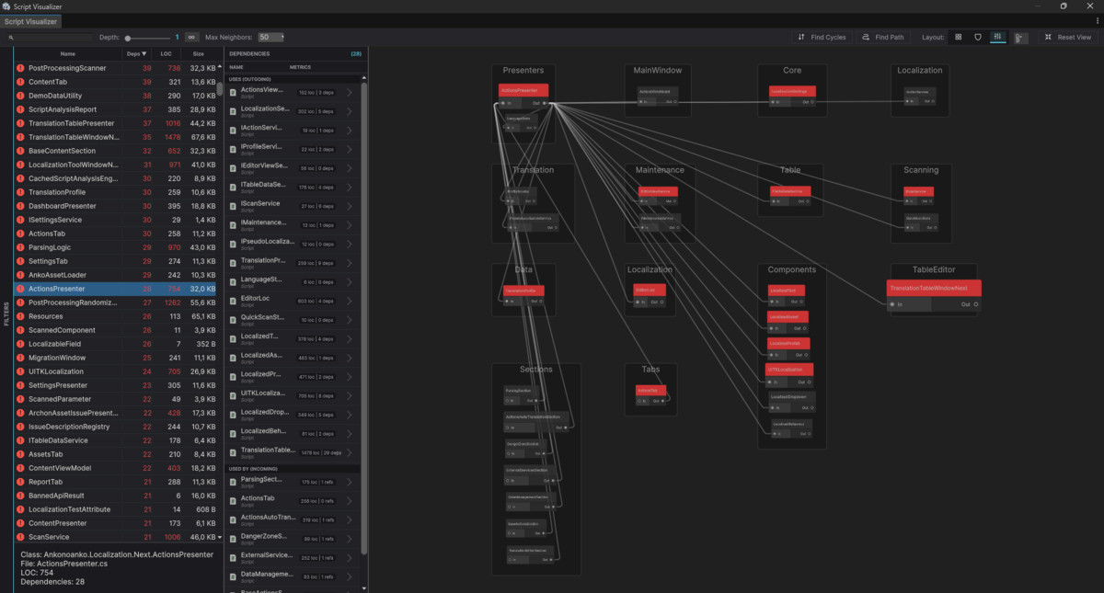Select the ActionsPresenter node in Presenters group
Screen dimensions: 1104x593
tap(523, 96)
